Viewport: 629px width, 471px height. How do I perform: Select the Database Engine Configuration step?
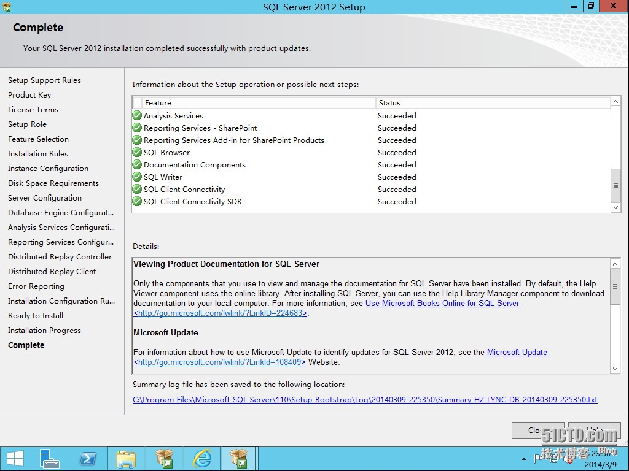tap(61, 213)
